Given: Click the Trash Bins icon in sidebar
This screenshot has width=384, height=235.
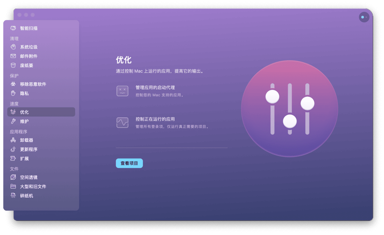Looking at the screenshot, I should click(13, 65).
